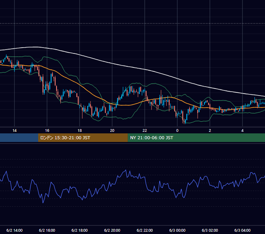
Task: Select the 22 hour axis label
Action: (x=145, y=131)
